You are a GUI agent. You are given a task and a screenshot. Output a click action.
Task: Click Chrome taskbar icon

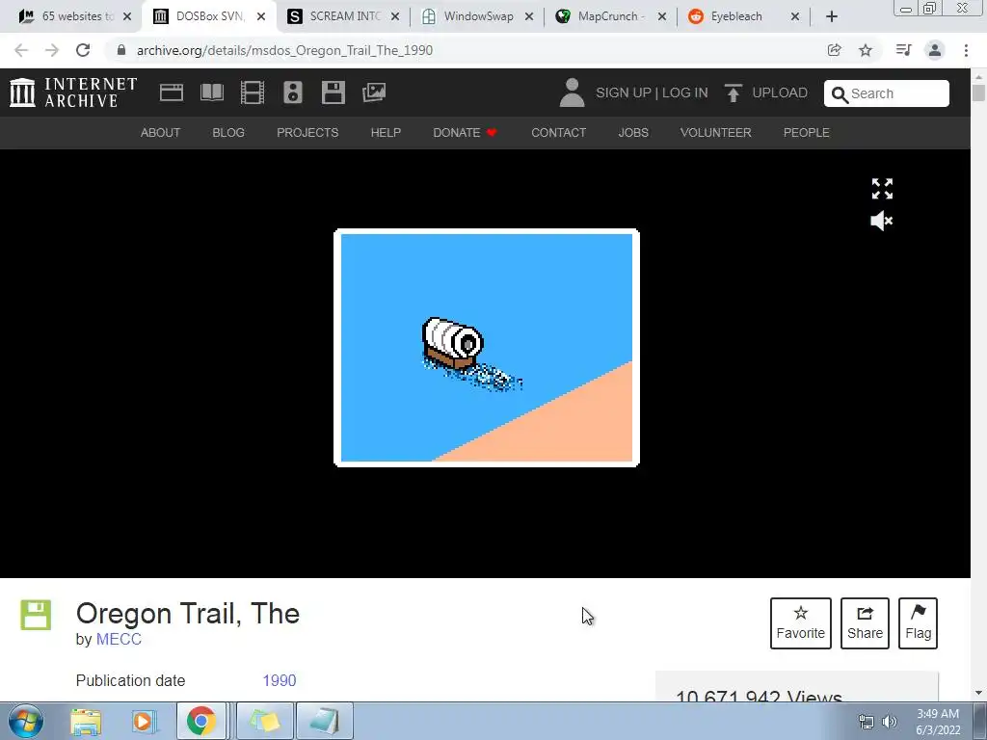pyautogui.click(x=200, y=721)
